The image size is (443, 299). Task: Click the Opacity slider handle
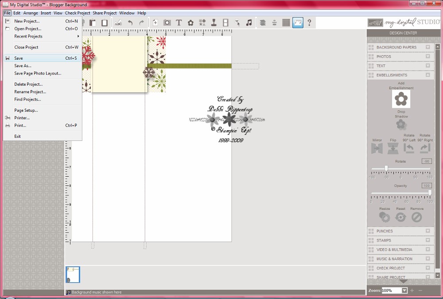(x=430, y=193)
